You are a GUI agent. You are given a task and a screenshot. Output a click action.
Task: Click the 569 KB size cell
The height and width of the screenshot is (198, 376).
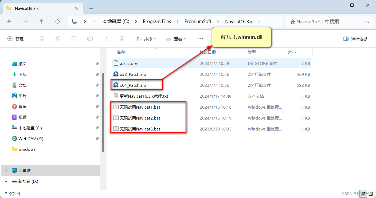coord(303,74)
